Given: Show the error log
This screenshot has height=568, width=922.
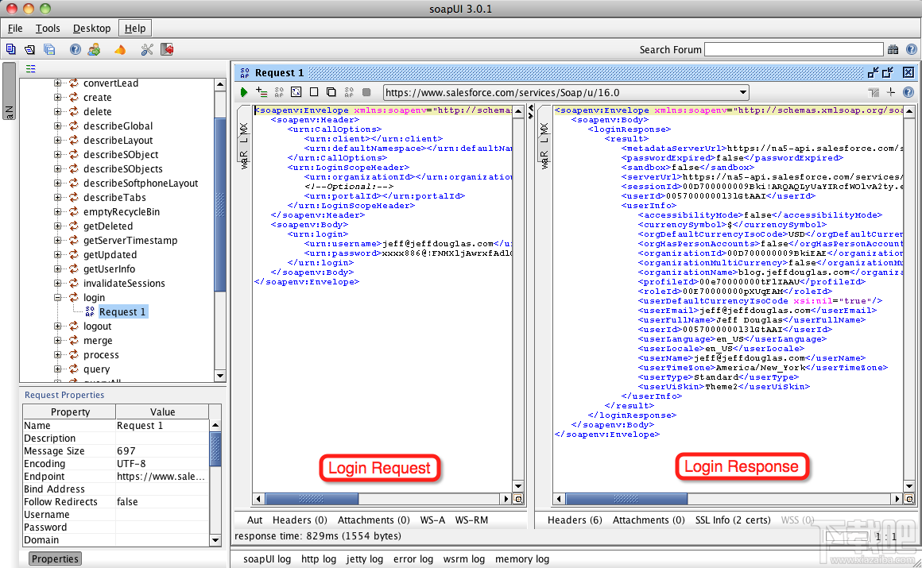Looking at the screenshot, I should (x=413, y=559).
